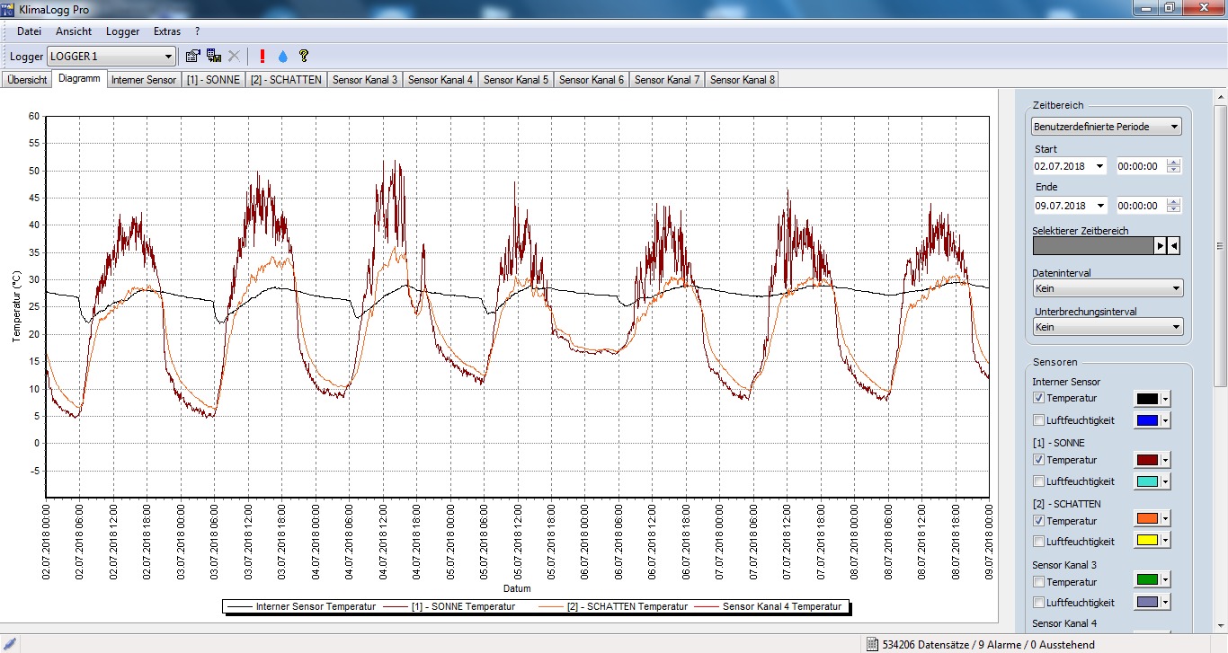Open the logger properties icon
This screenshot has width=1228, height=653.
[x=192, y=55]
